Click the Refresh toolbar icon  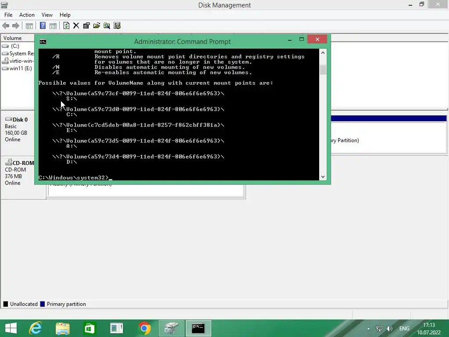pos(66,26)
